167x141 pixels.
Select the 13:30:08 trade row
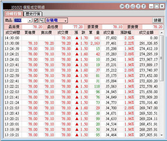81,43
